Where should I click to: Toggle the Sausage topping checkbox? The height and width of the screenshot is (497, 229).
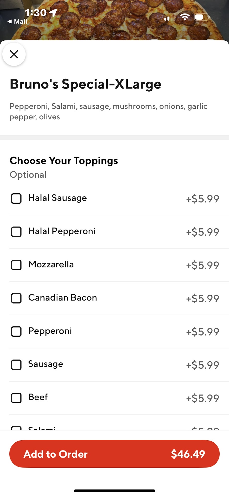[16, 364]
